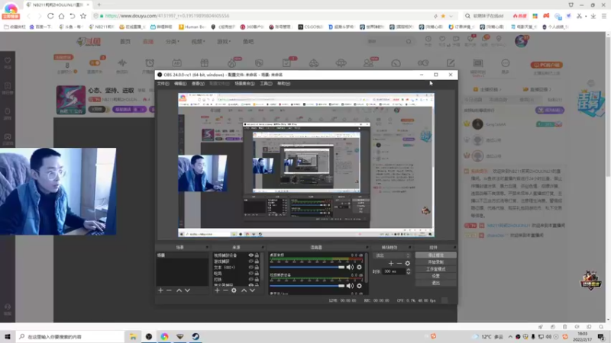Add a new scene with the plus icon
The width and height of the screenshot is (611, 343).
(160, 290)
